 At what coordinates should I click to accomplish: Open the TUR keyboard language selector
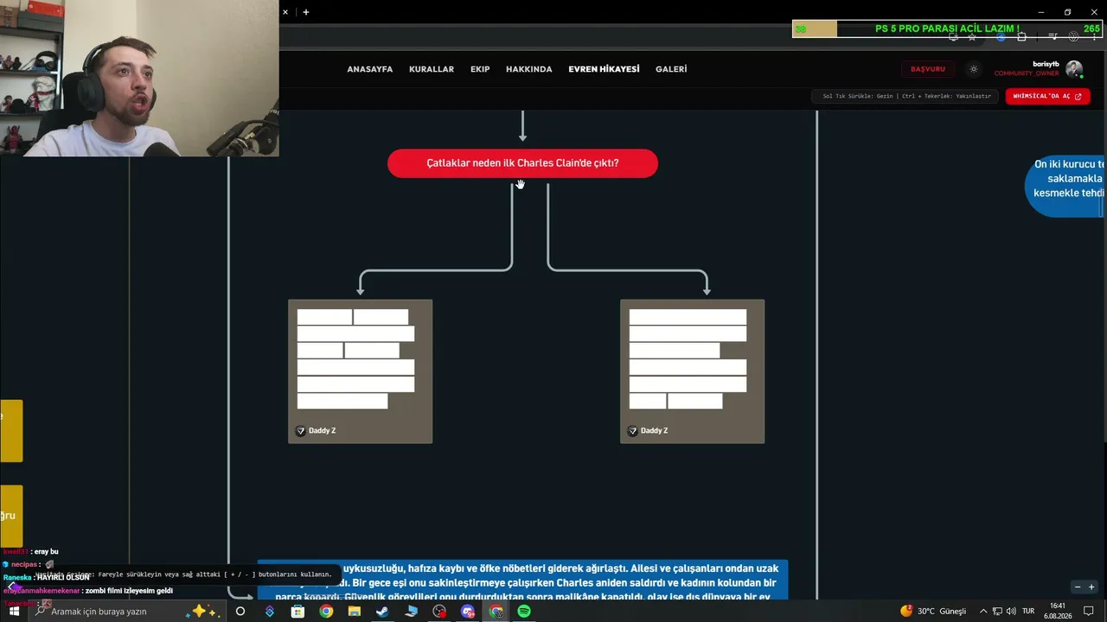tap(1028, 611)
